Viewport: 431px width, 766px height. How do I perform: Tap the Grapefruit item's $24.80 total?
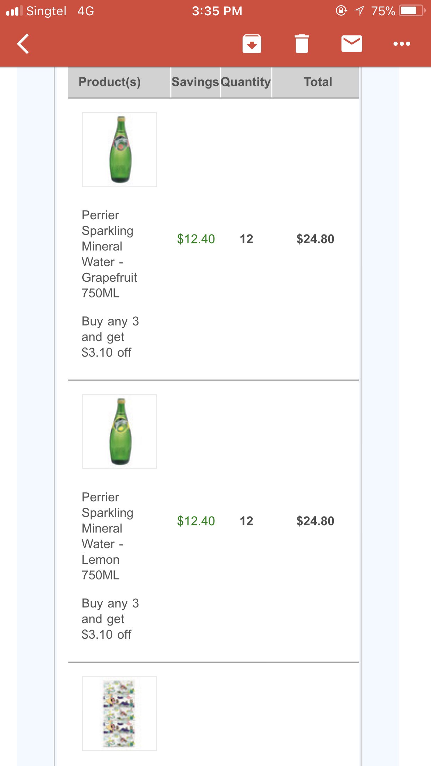[315, 239]
